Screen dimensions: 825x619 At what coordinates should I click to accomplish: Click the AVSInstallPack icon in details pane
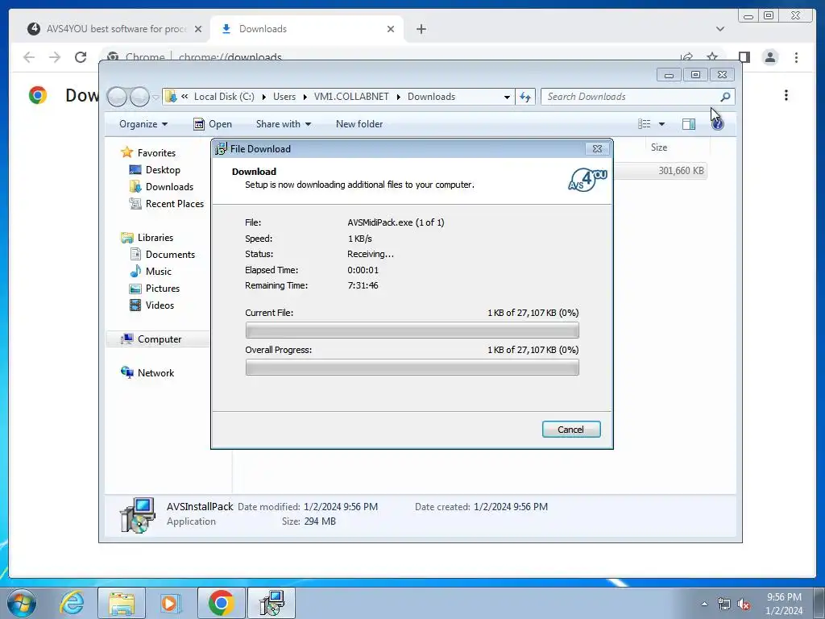137,514
